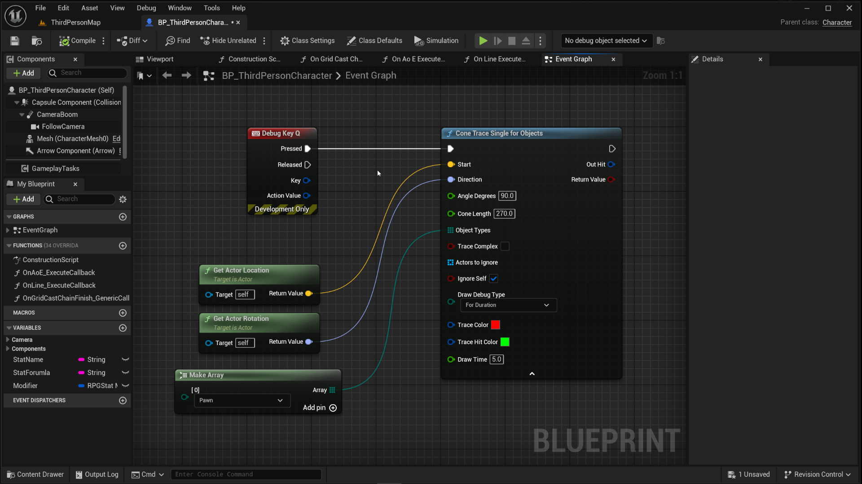Pick the green Trace Hit Color swatch
The image size is (862, 484).
(x=505, y=342)
